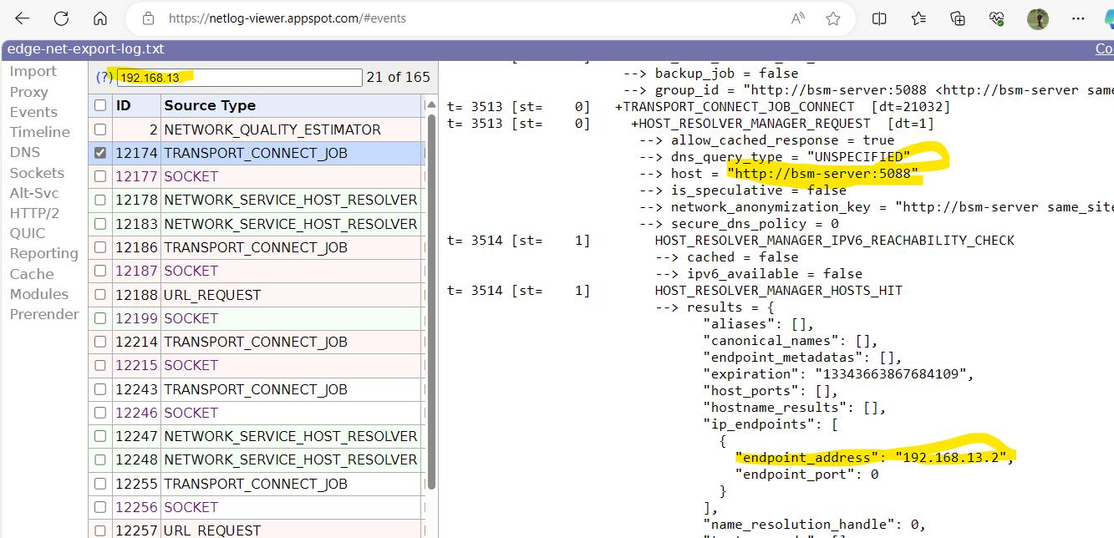Check the box for SOCKET 12187
Viewport: 1114px width, 538px height.
point(100,272)
